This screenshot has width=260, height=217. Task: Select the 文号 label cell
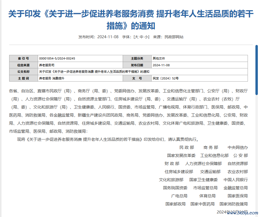(x=137, y=78)
